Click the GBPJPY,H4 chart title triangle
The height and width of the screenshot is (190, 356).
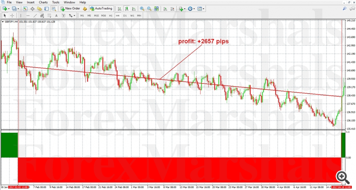pyautogui.click(x=3, y=22)
